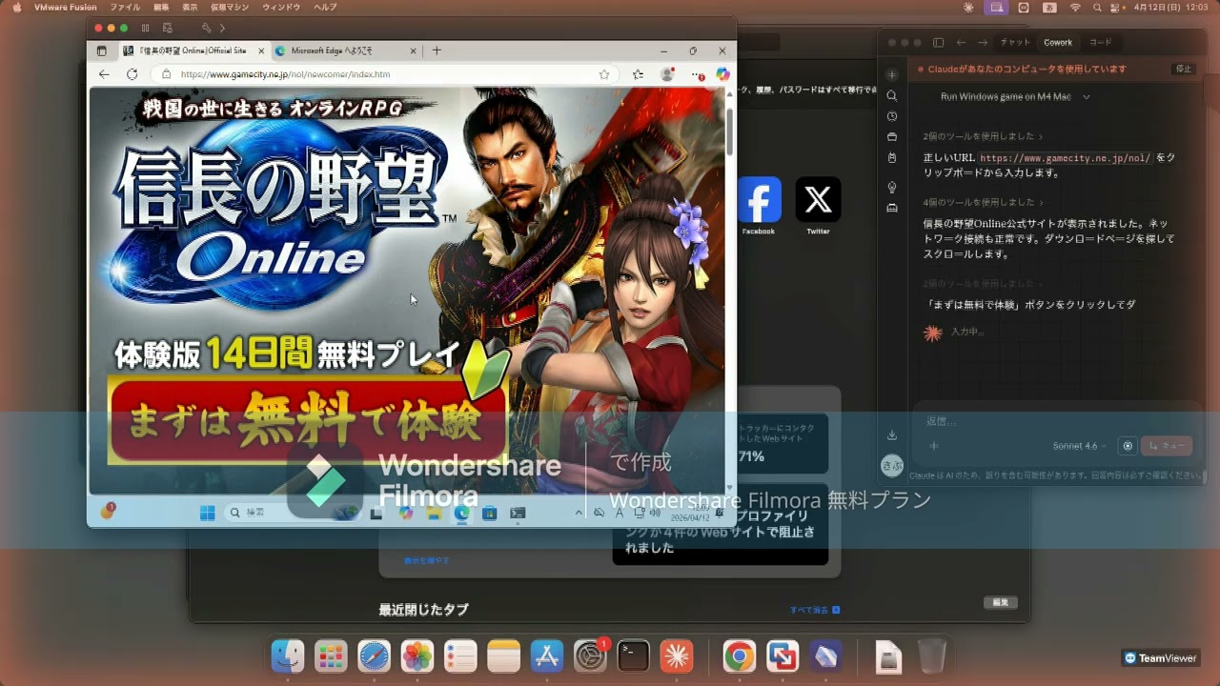Add a new Edge tab with plus icon
Viewport: 1220px width, 686px height.
(437, 50)
